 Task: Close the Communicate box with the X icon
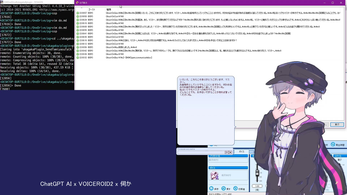click(230, 152)
